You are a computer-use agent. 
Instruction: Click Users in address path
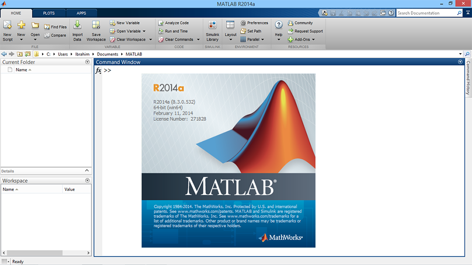63,54
